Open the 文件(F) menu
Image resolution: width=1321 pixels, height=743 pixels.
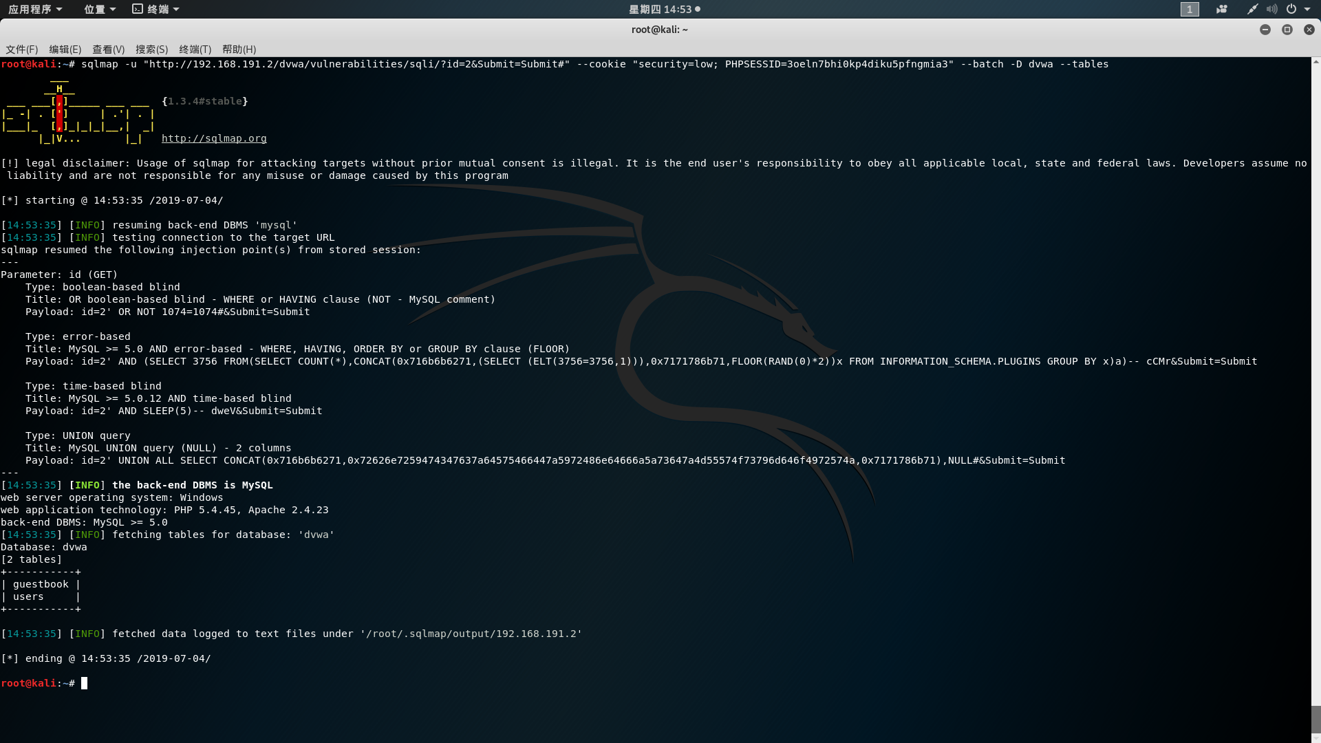22,50
